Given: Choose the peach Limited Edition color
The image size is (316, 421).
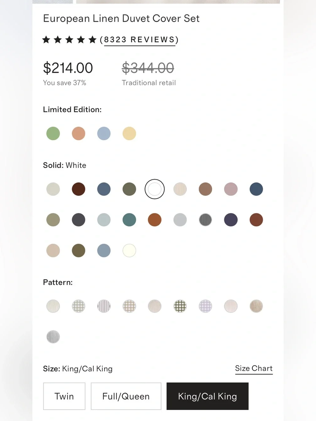Looking at the screenshot, I should (x=78, y=133).
